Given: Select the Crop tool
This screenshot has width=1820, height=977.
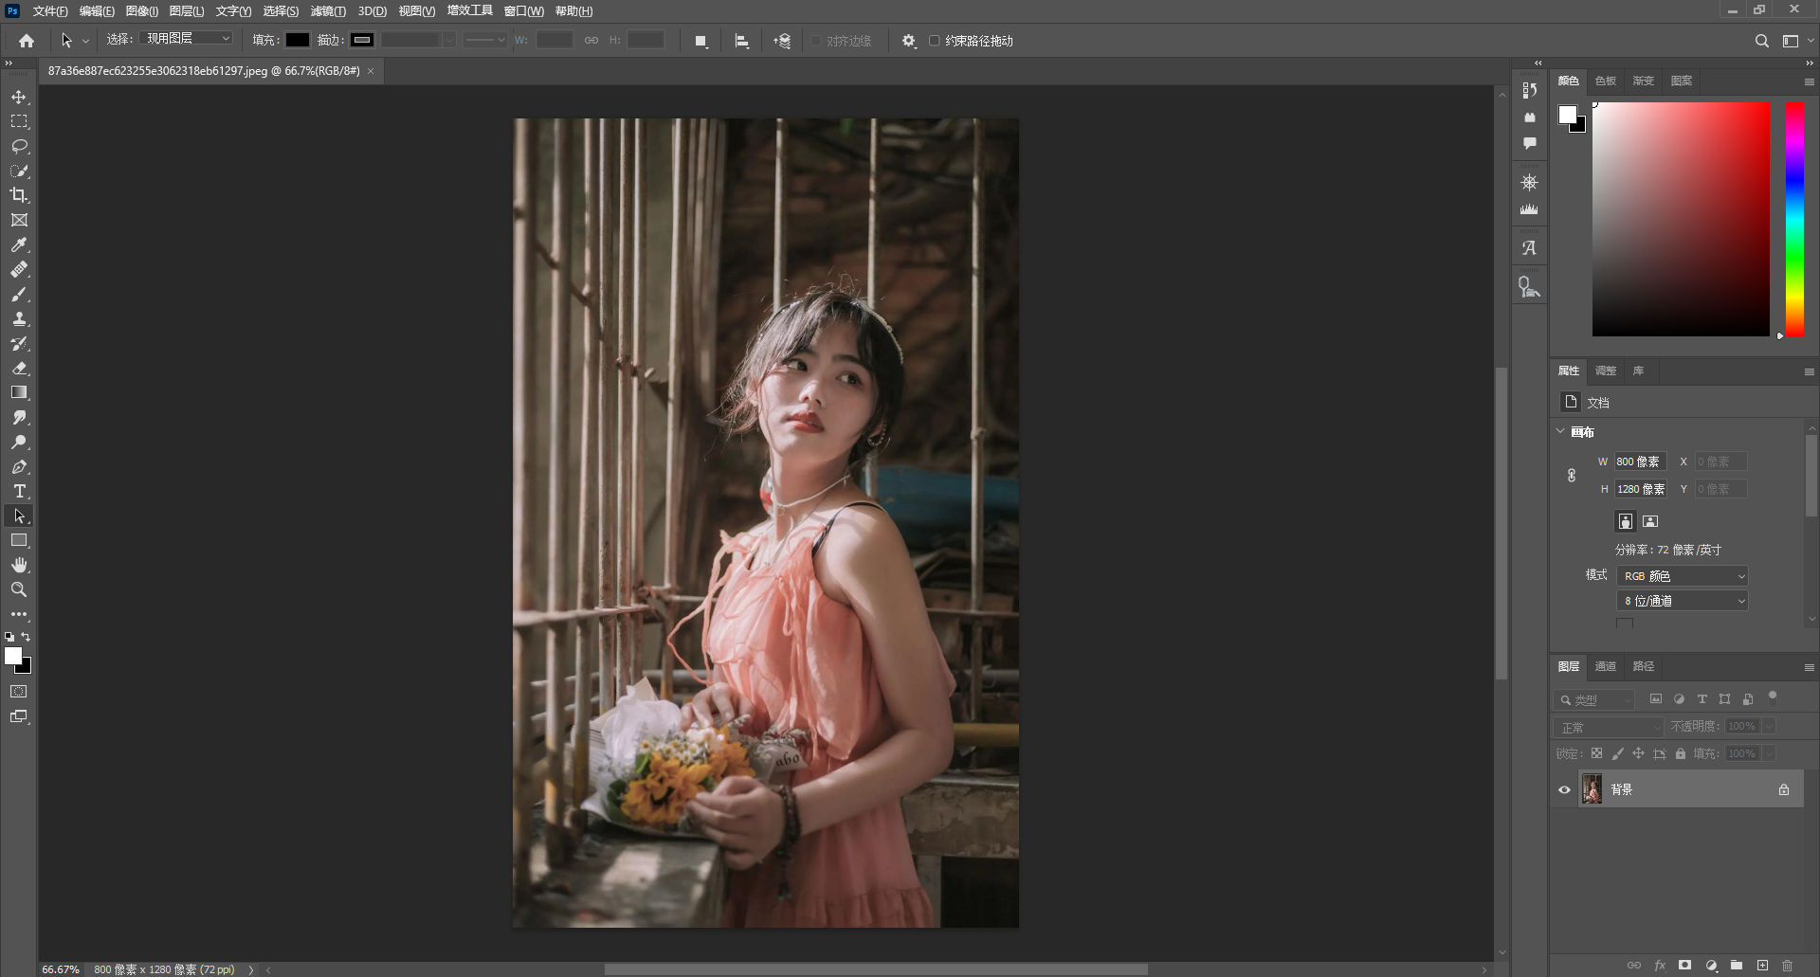Looking at the screenshot, I should pyautogui.click(x=19, y=195).
